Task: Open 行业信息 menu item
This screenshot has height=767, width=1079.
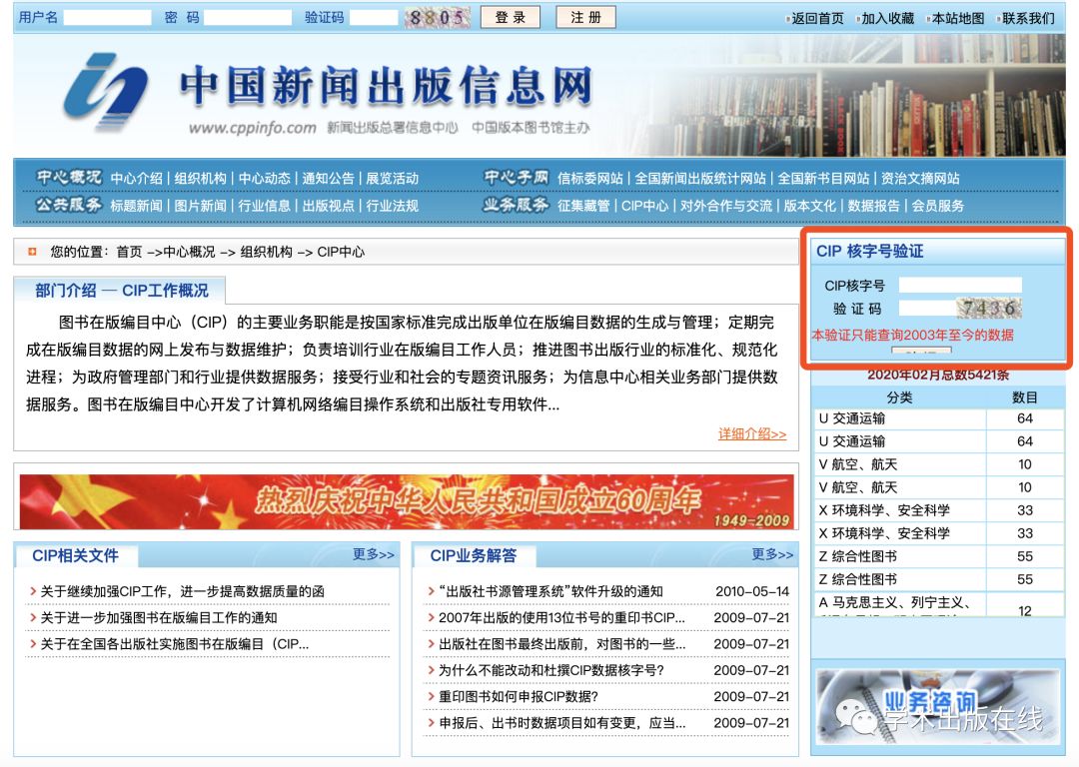Action: point(264,206)
